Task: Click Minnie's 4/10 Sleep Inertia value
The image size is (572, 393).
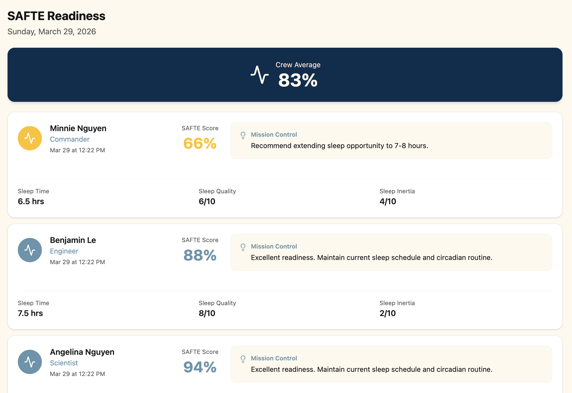Action: click(388, 201)
